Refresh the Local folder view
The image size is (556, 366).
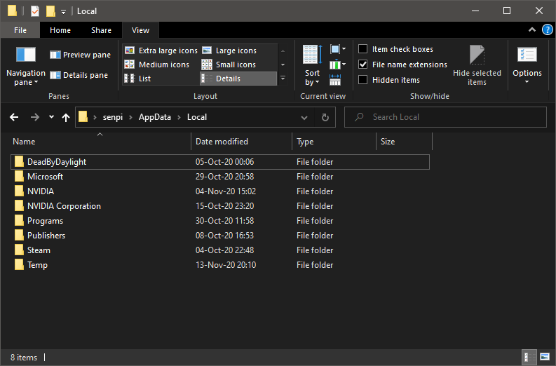pyautogui.click(x=324, y=117)
